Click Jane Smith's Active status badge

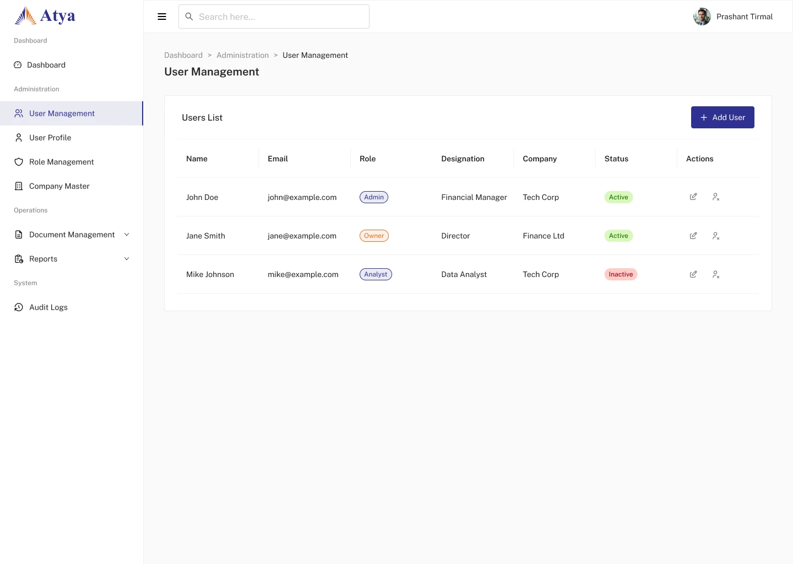click(618, 236)
